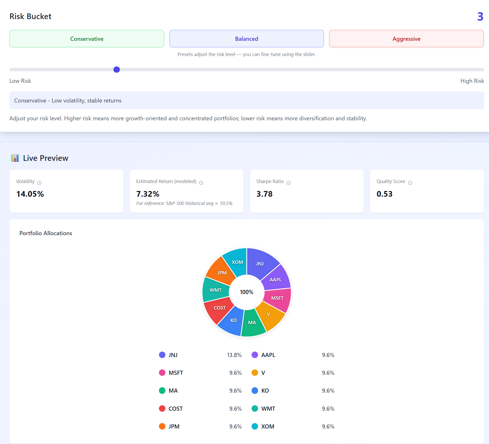489x444 pixels.
Task: Click the XOM legend color dot
Action: (x=255, y=426)
